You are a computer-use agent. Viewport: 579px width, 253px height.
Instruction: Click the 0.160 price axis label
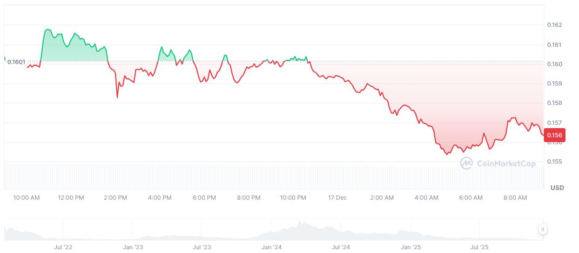(555, 64)
